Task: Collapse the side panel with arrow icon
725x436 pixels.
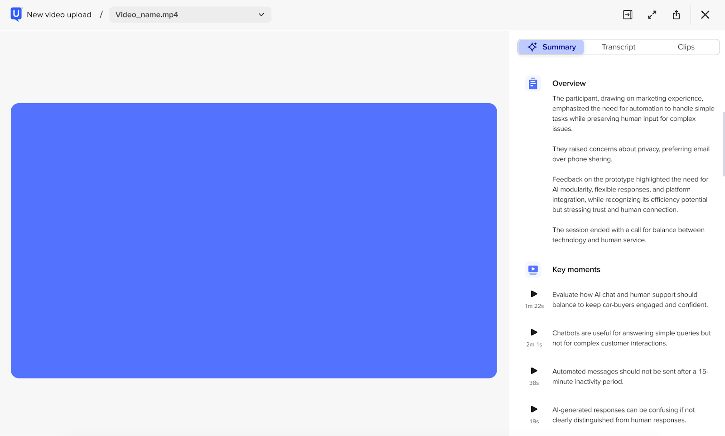Action: click(628, 15)
